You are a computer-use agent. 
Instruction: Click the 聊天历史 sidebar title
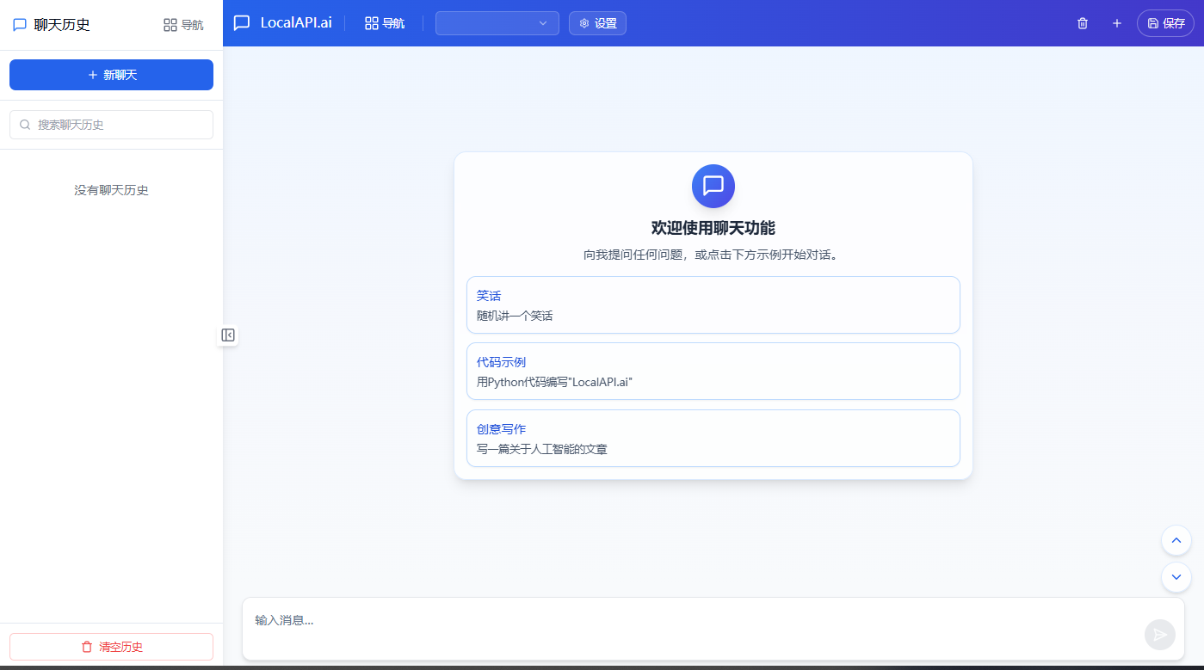(62, 25)
